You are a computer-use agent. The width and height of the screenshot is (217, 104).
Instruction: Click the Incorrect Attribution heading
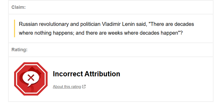tap(86, 74)
